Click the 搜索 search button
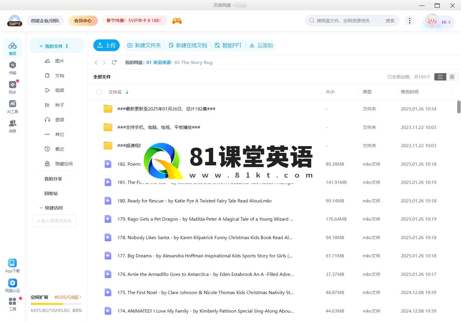This screenshot has width=461, height=322. coord(390,21)
